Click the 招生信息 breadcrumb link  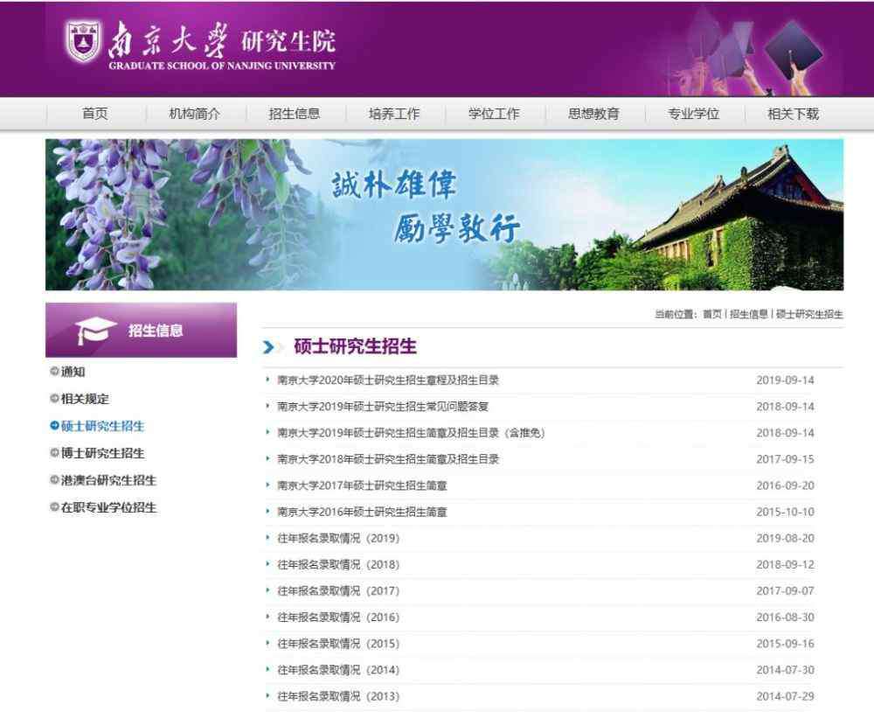tap(749, 314)
